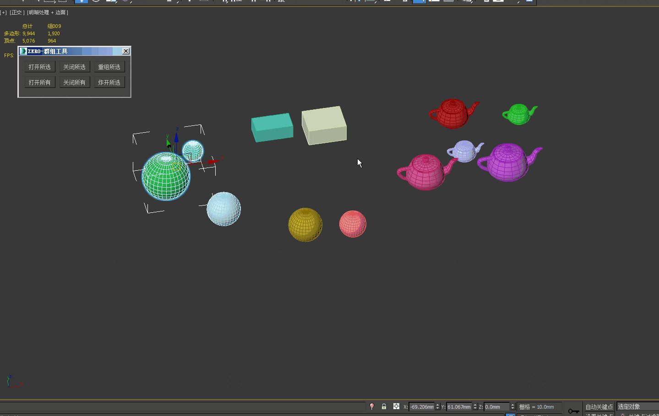
Task: Click the 关闭所有 button
Action: [x=74, y=82]
